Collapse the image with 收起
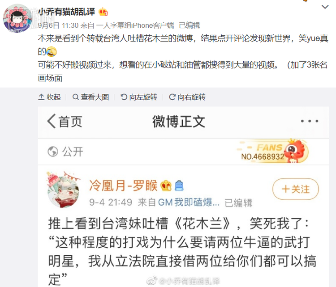 point(49,97)
